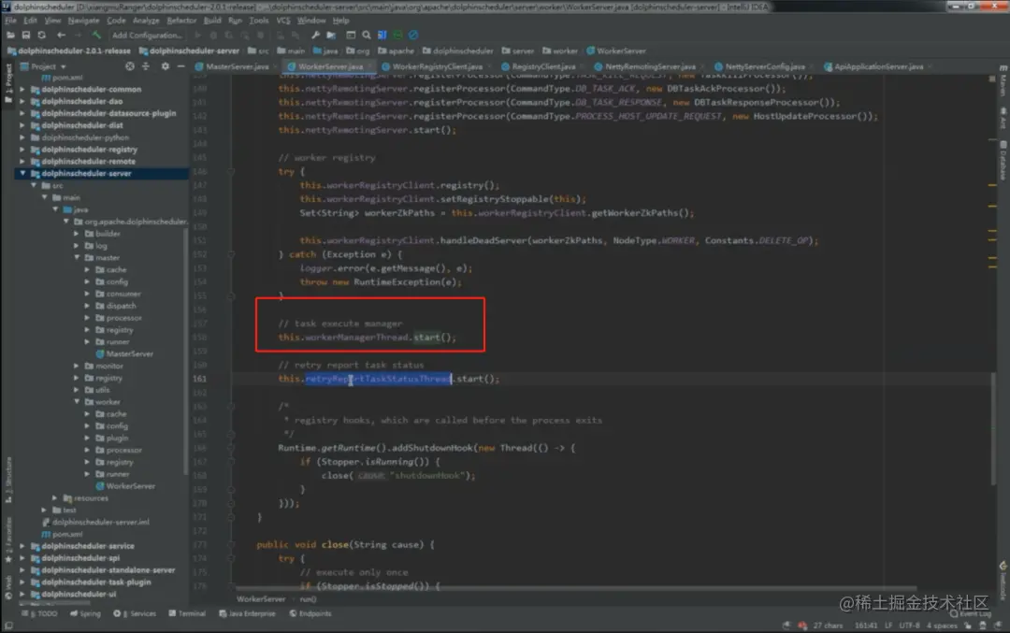The width and height of the screenshot is (1010, 633).
Task: Click the Search Everywhere magnifier icon
Action: pos(366,35)
